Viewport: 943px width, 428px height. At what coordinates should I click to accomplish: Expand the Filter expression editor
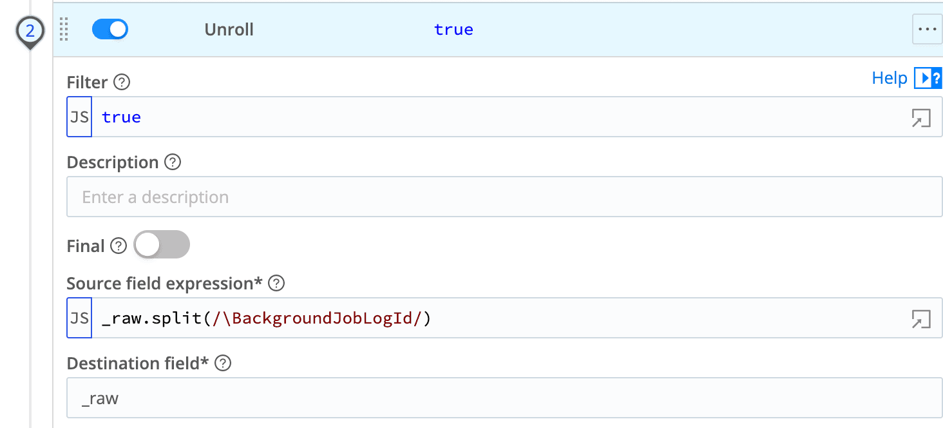tap(921, 118)
